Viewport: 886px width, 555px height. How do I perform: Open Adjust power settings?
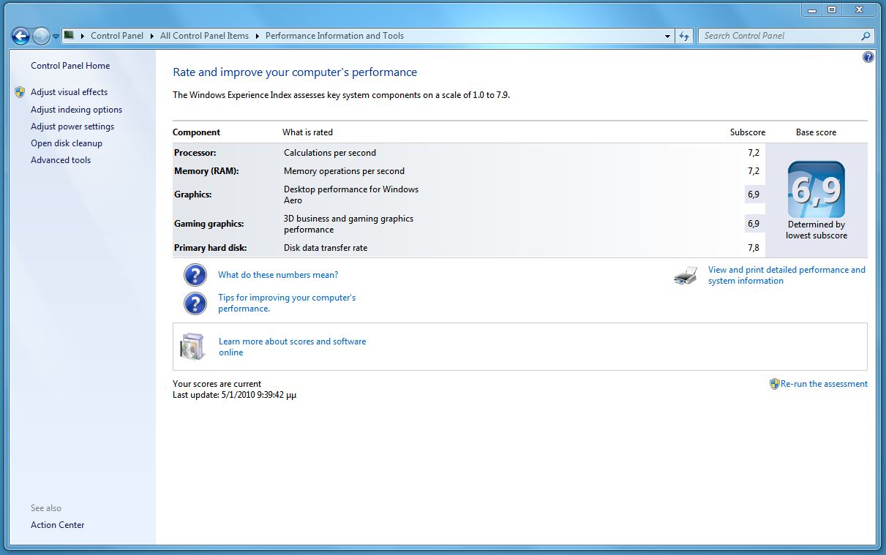(x=72, y=127)
